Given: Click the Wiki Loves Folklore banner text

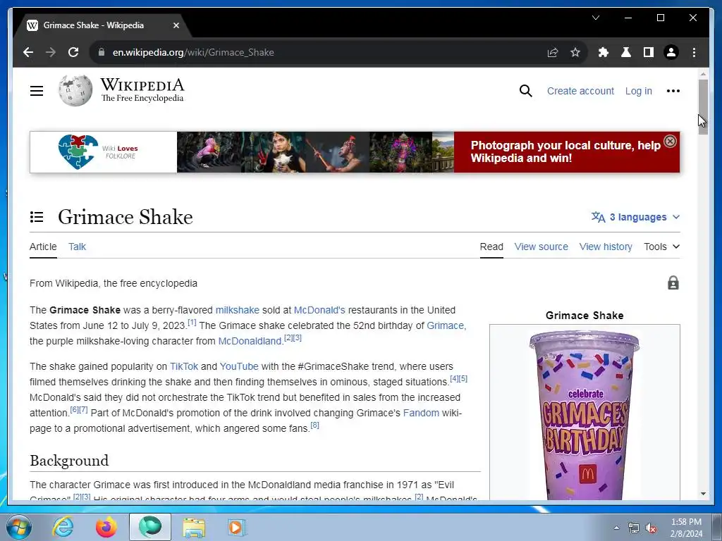Looking at the screenshot, I should (565, 152).
